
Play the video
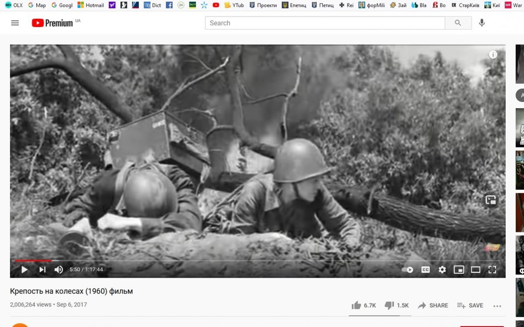(24, 269)
